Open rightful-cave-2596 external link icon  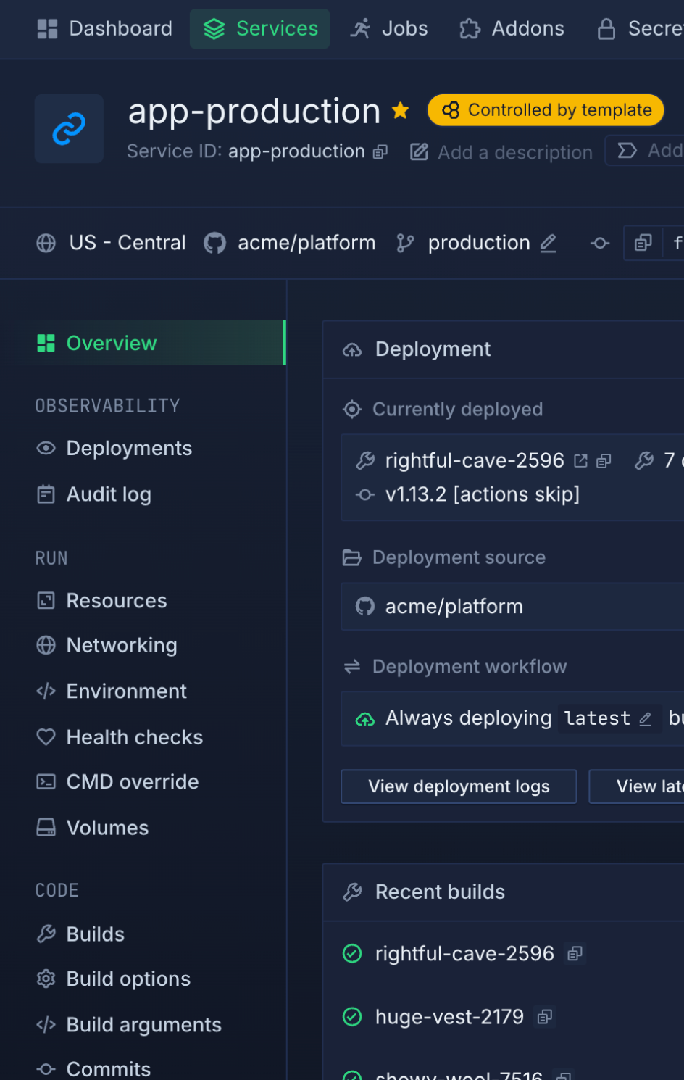[580, 461]
